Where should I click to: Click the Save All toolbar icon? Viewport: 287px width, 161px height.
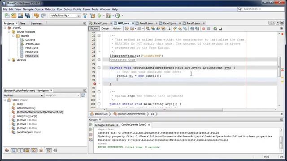[x=27, y=16]
